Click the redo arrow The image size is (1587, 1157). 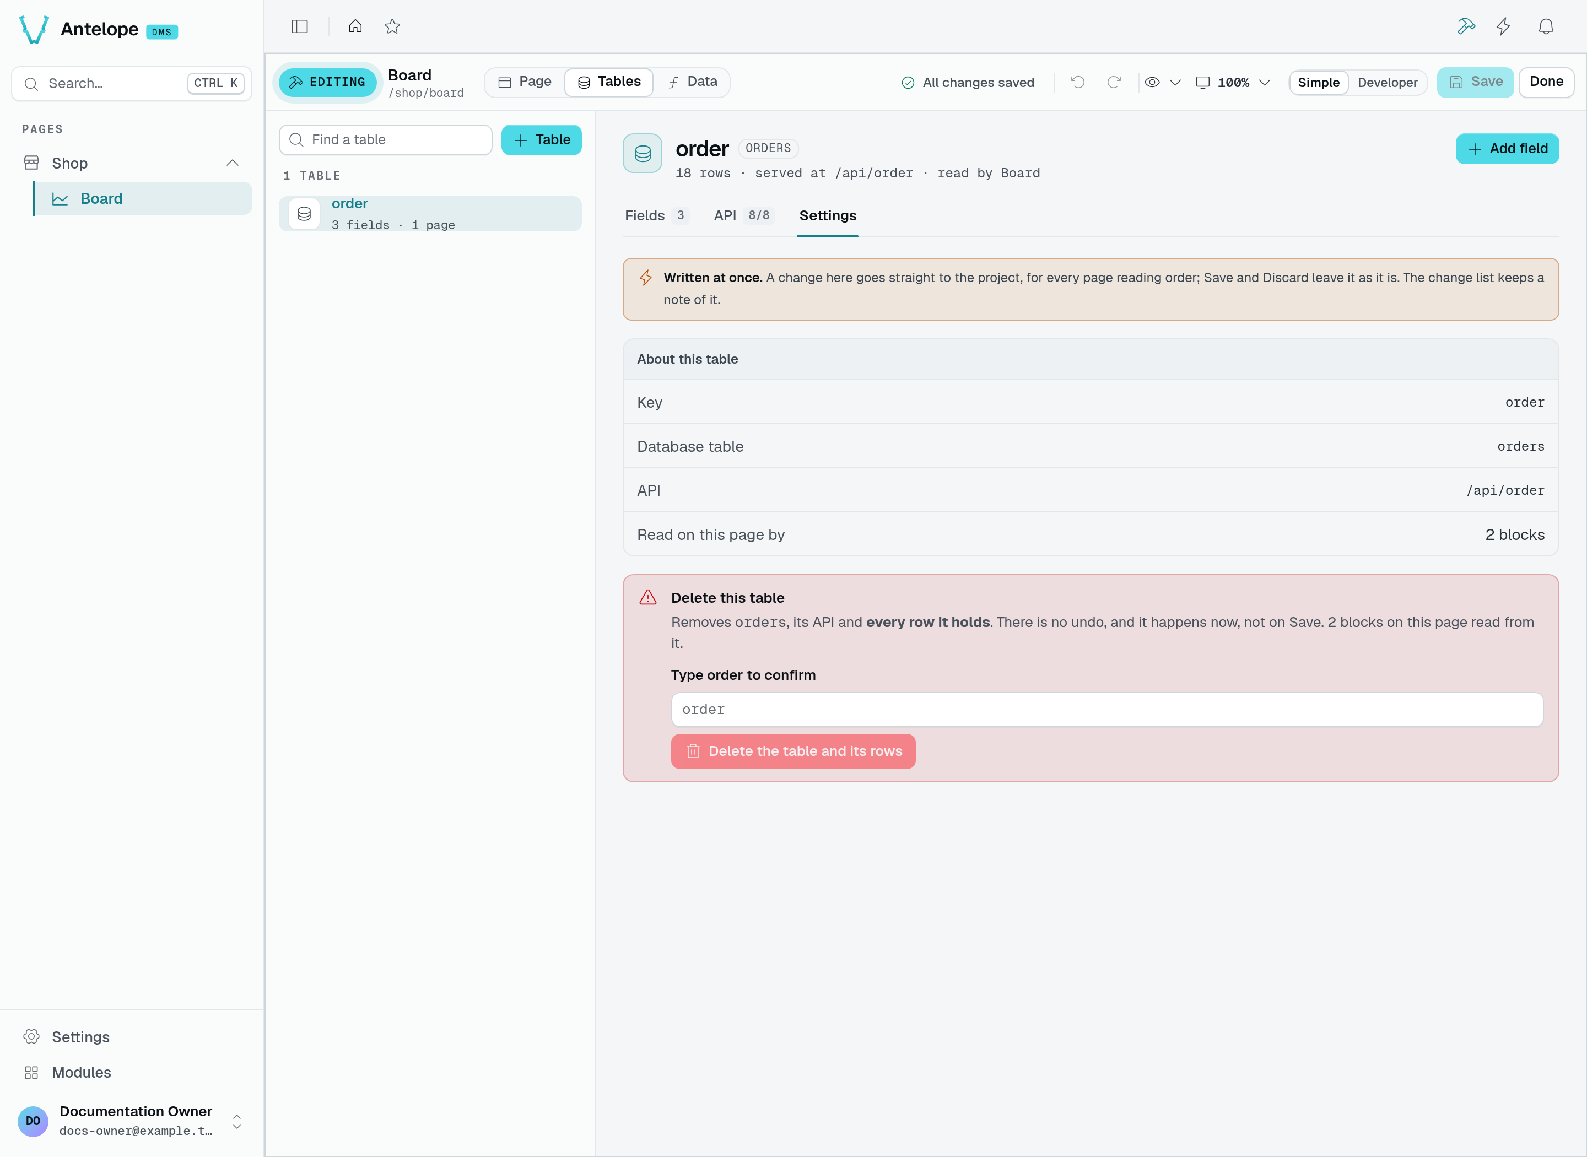coord(1114,82)
